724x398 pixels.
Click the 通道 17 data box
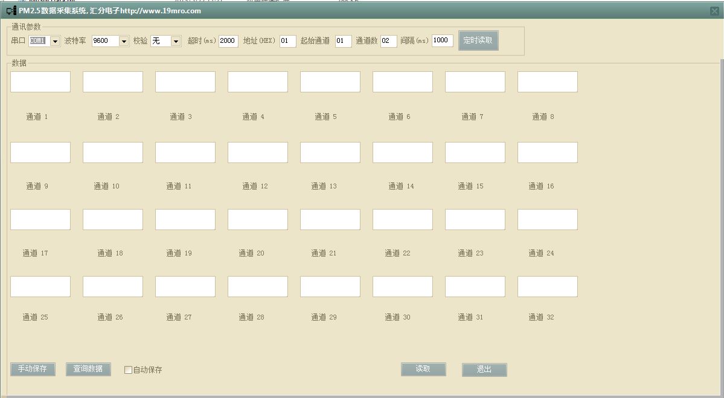tap(40, 219)
